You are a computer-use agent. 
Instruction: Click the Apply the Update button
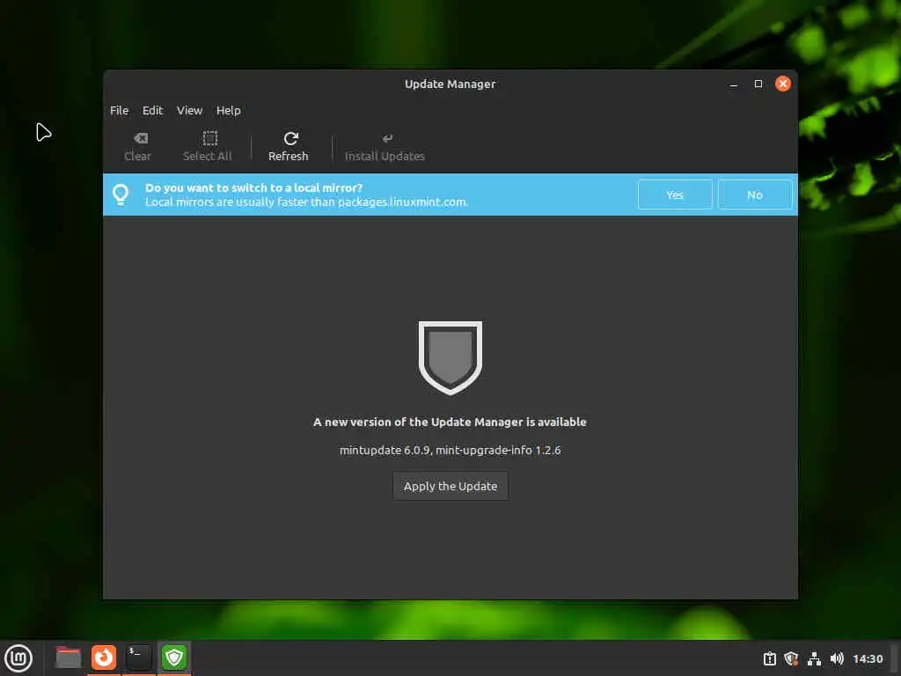point(450,486)
